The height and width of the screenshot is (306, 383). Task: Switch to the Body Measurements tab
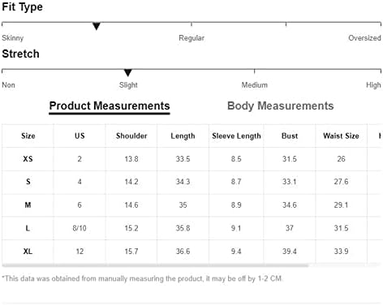[x=281, y=106]
